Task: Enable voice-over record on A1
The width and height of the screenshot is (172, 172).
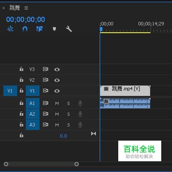Action: [x=80, y=103]
